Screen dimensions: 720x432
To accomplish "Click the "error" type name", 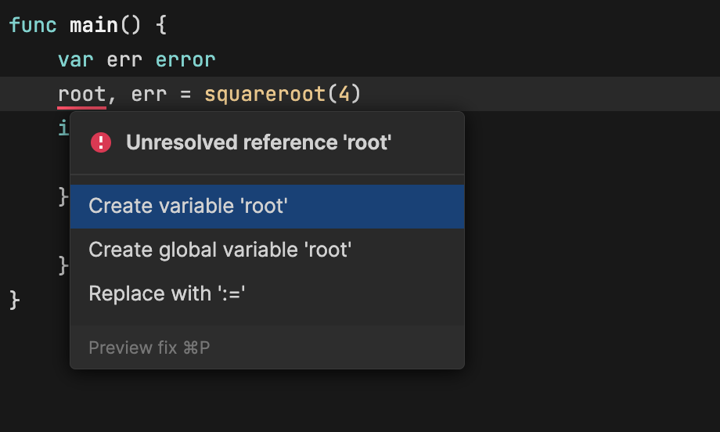I will tap(185, 60).
